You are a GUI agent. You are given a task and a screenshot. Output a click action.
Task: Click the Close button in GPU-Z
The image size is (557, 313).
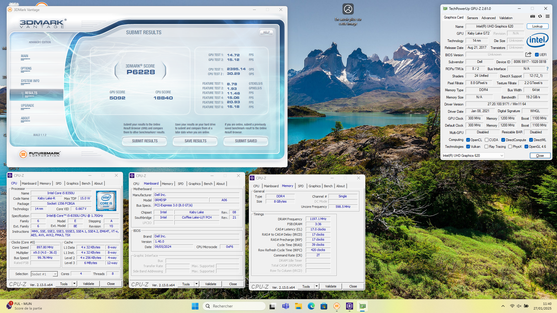540,156
